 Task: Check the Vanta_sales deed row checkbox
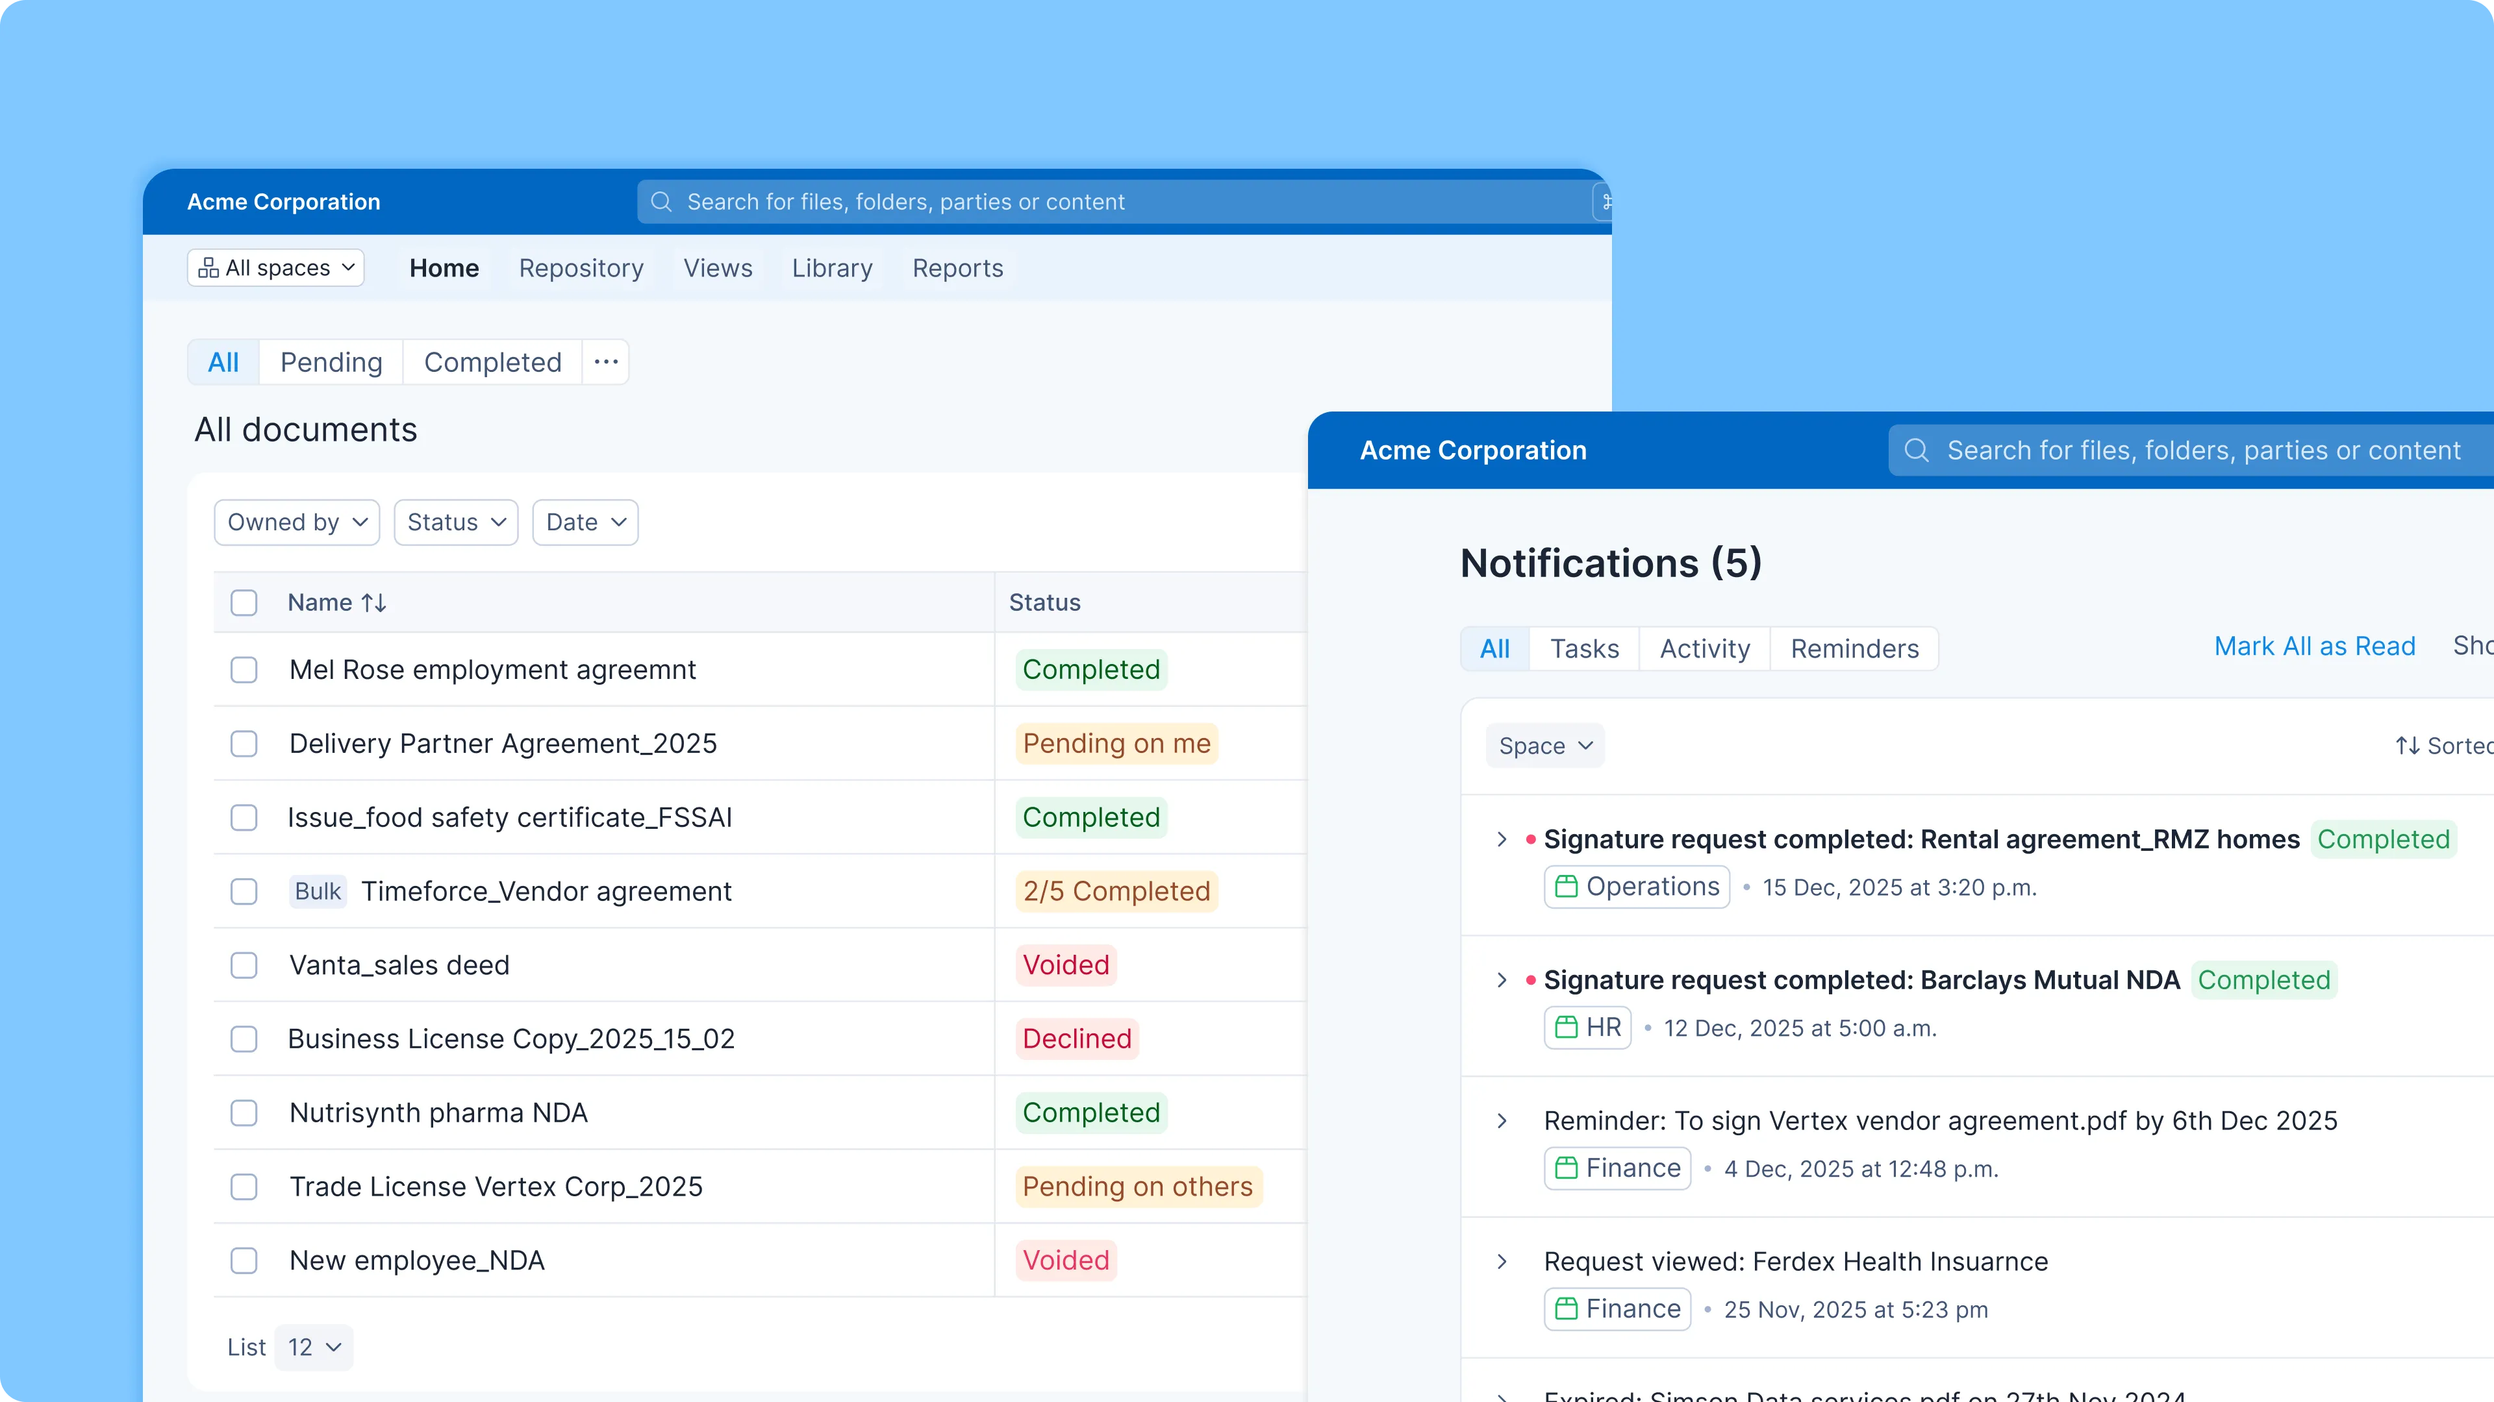(x=244, y=966)
